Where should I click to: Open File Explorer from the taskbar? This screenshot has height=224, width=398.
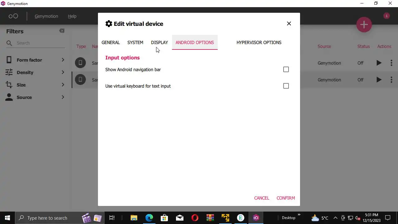134,218
